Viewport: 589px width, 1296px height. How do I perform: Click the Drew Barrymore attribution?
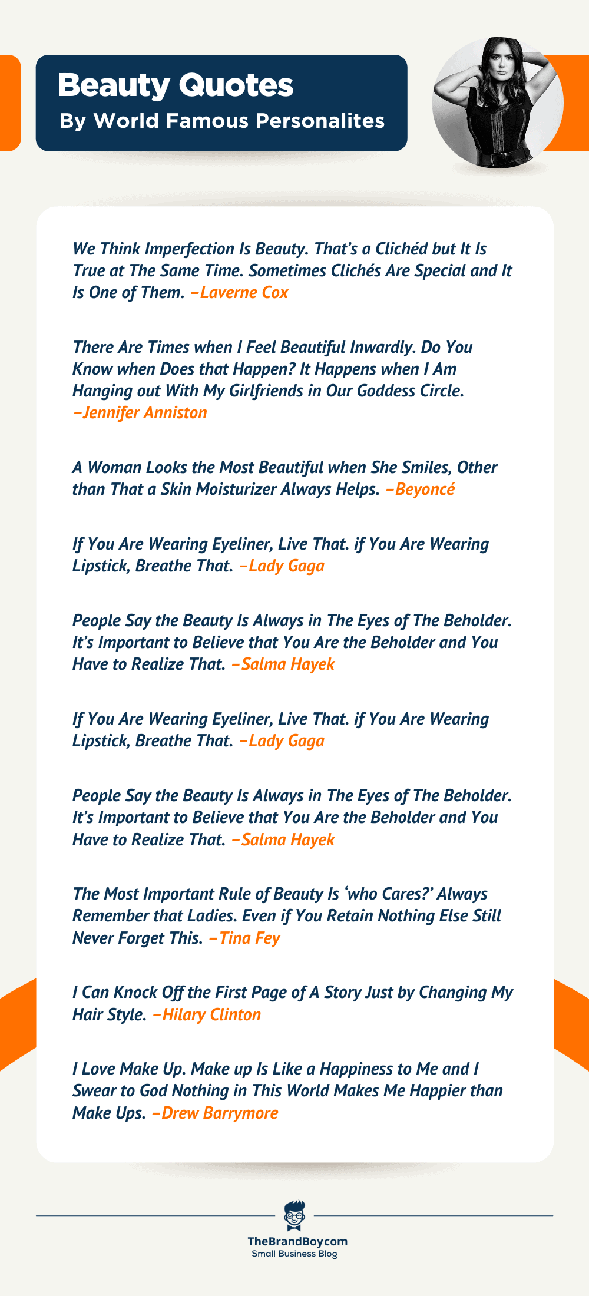click(x=215, y=1113)
